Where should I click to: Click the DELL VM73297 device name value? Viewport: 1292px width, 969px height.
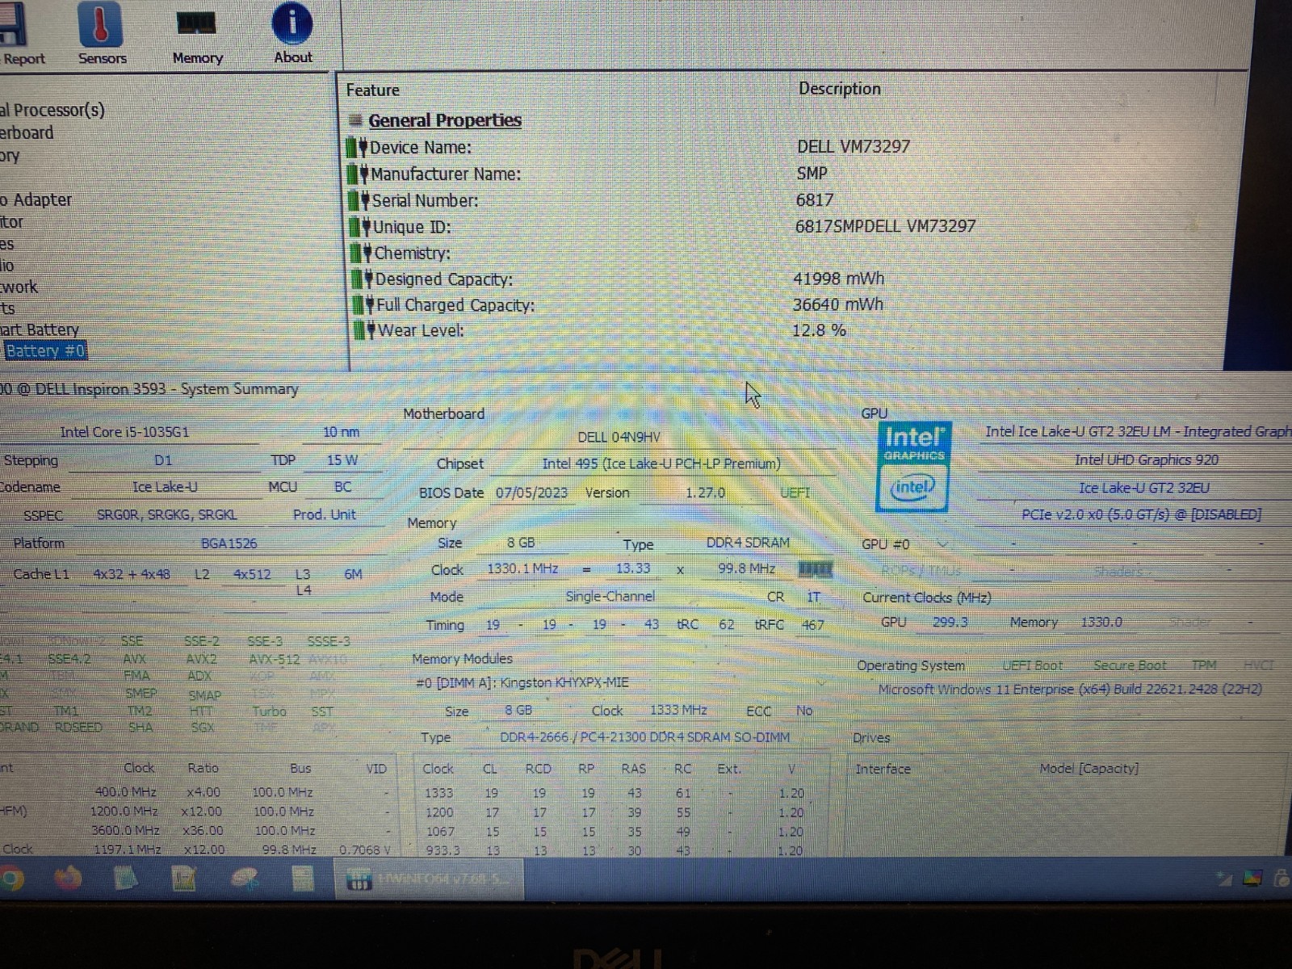pos(854,147)
